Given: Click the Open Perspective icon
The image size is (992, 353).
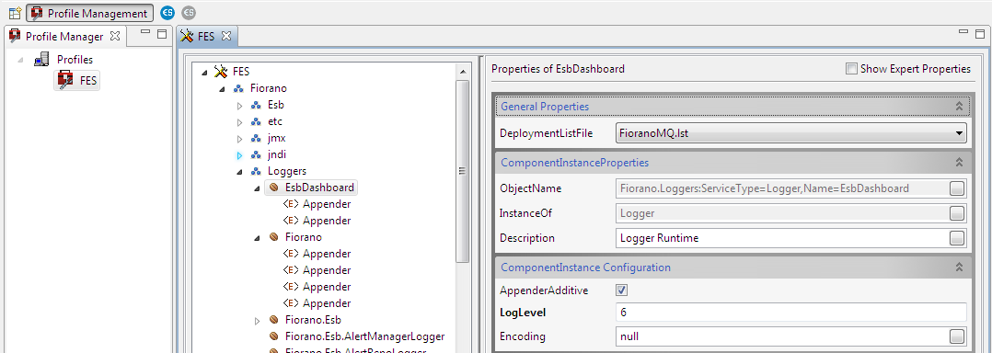Looking at the screenshot, I should 15,13.
